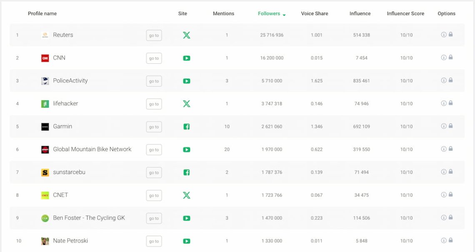475x252 pixels.
Task: Click voice share value '1.346'
Action: (317, 127)
